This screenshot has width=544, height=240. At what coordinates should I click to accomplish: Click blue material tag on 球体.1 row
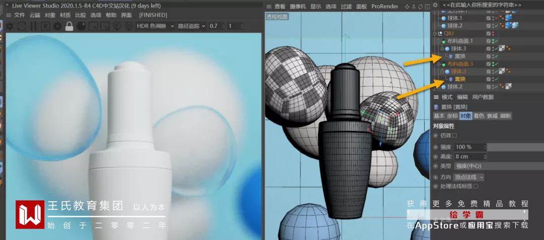coord(509,18)
